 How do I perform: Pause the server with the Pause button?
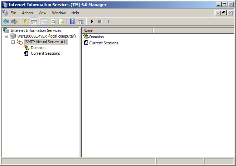(108, 21)
